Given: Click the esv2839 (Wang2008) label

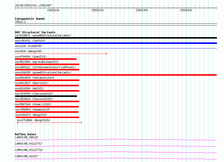Looking at the screenshot, I should tap(29, 51).
